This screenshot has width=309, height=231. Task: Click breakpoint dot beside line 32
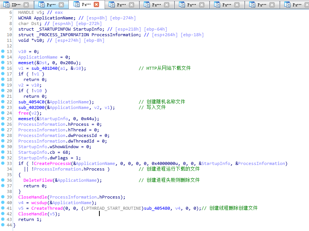pos(3,157)
